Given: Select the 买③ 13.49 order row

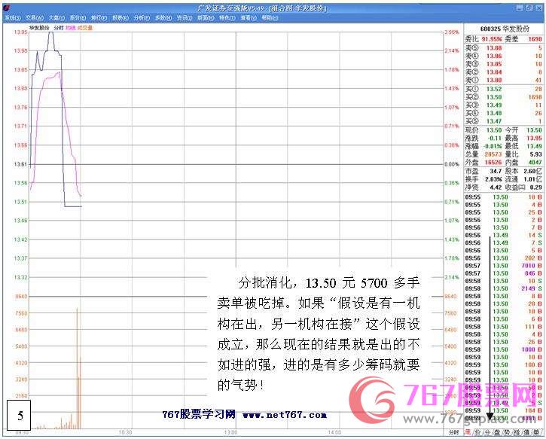Looking at the screenshot, I should pyautogui.click(x=504, y=105).
